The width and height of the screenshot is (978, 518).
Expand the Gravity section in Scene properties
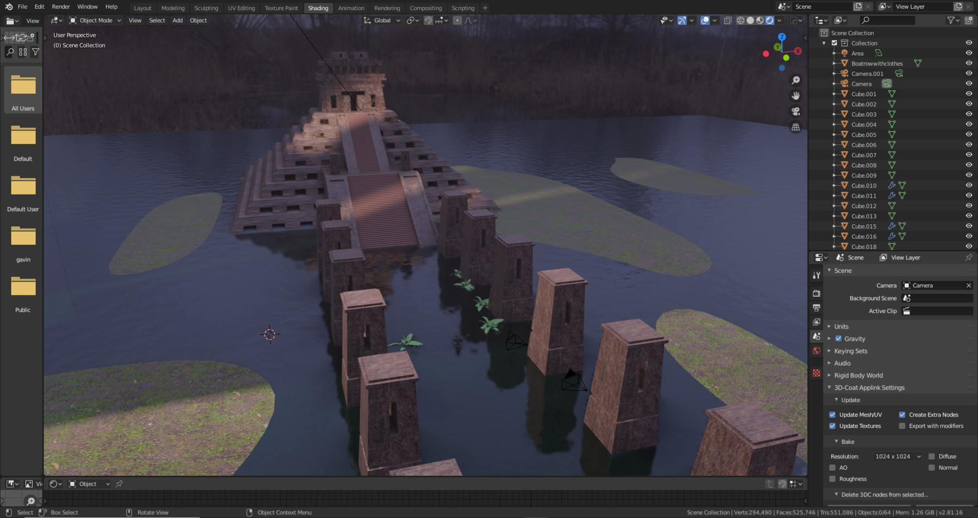(830, 338)
